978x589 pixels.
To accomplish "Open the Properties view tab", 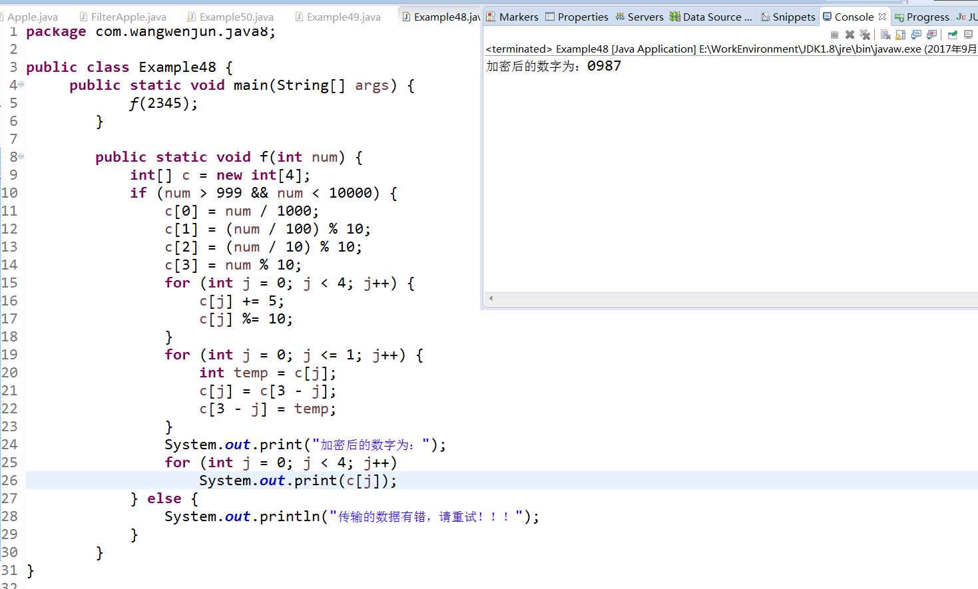I will 577,17.
